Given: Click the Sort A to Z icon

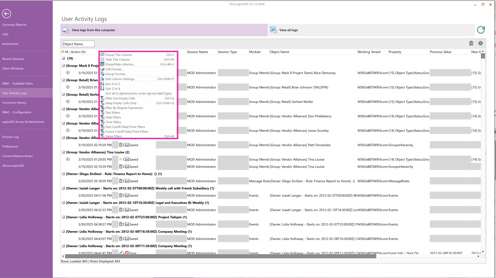Looking at the screenshot, I should click(x=102, y=84).
